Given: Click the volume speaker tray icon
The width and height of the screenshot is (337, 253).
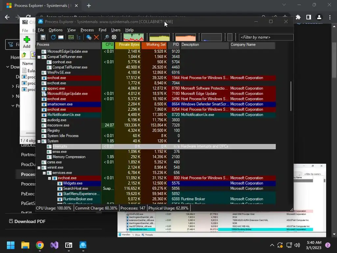Looking at the screenshot, I should tap(297, 245).
